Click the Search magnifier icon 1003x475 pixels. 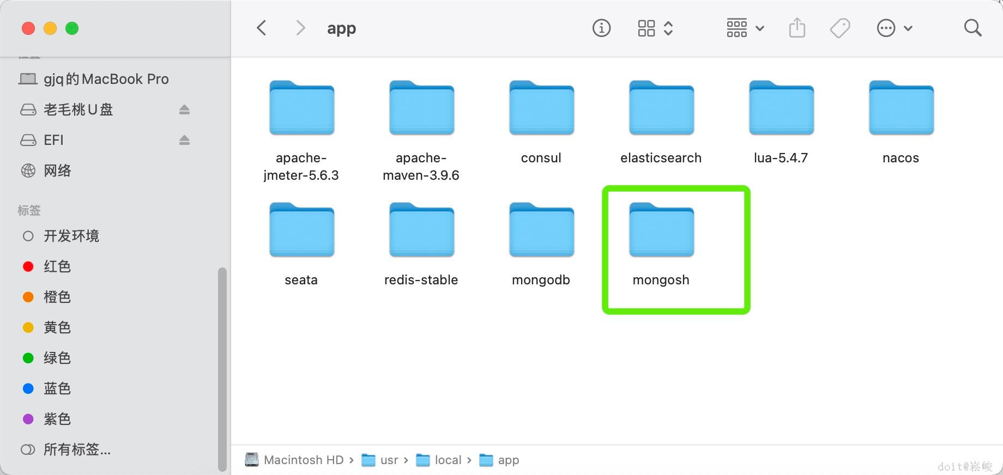tap(972, 28)
